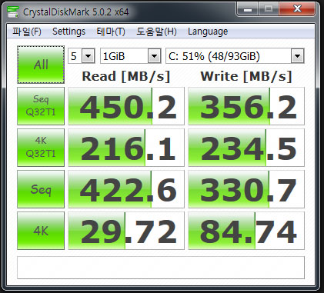
Task: Click the Seq Q32T1 read result 450.2
Action: coord(126,106)
